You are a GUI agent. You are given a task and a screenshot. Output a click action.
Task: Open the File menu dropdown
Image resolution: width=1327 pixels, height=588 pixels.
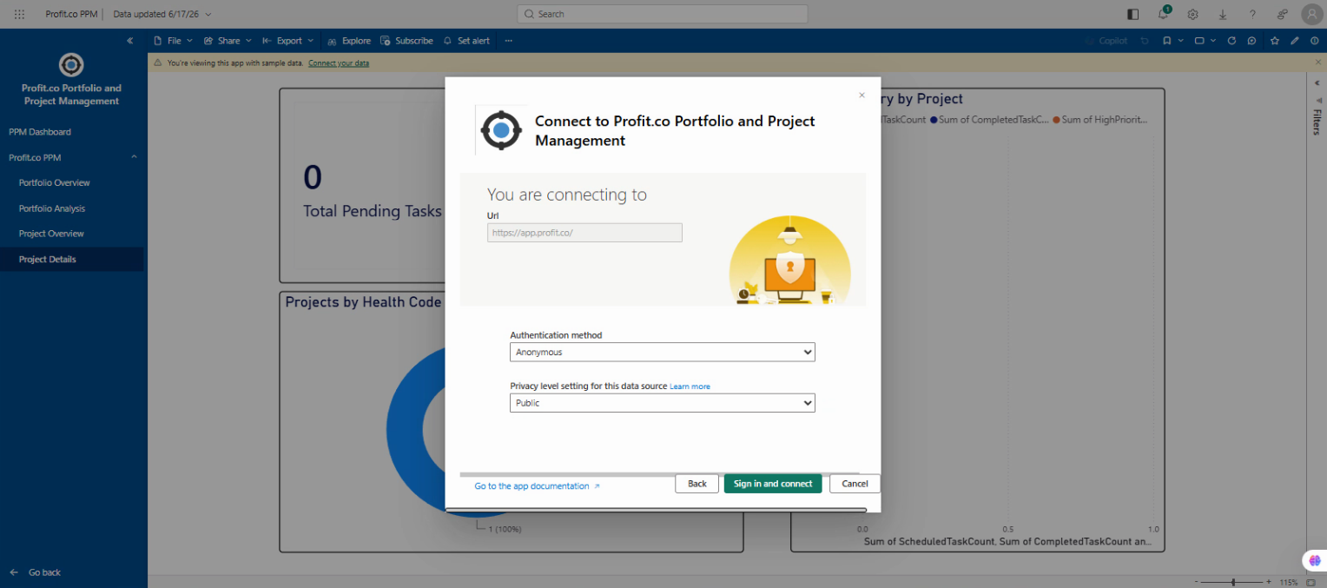click(173, 41)
